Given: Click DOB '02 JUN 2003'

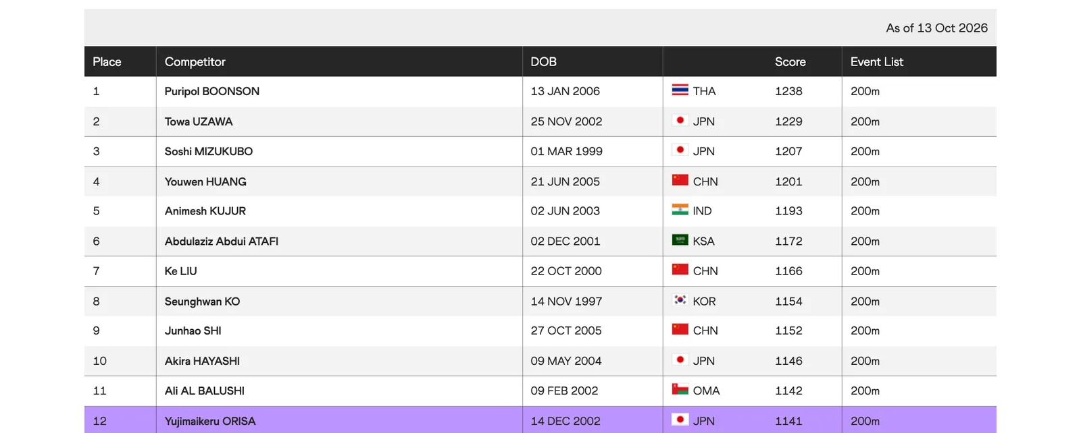Looking at the screenshot, I should click(x=565, y=211).
